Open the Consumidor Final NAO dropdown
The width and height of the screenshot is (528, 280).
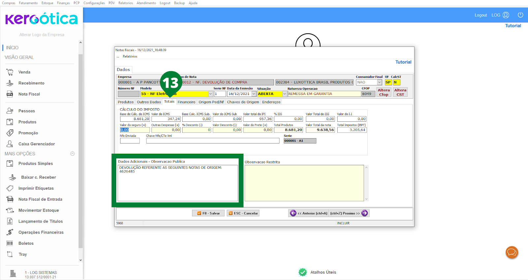379,82
